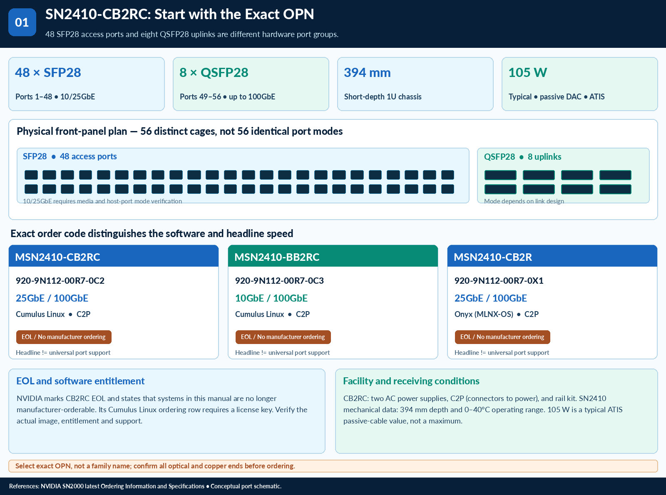Click 'Ports 1–48 • 10/25GbE' text
666x495 pixels.
(x=55, y=97)
